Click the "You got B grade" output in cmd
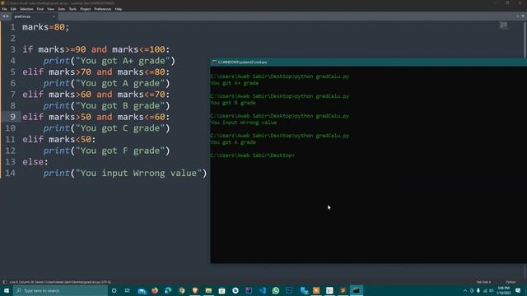The width and height of the screenshot is (527, 296). (233, 103)
